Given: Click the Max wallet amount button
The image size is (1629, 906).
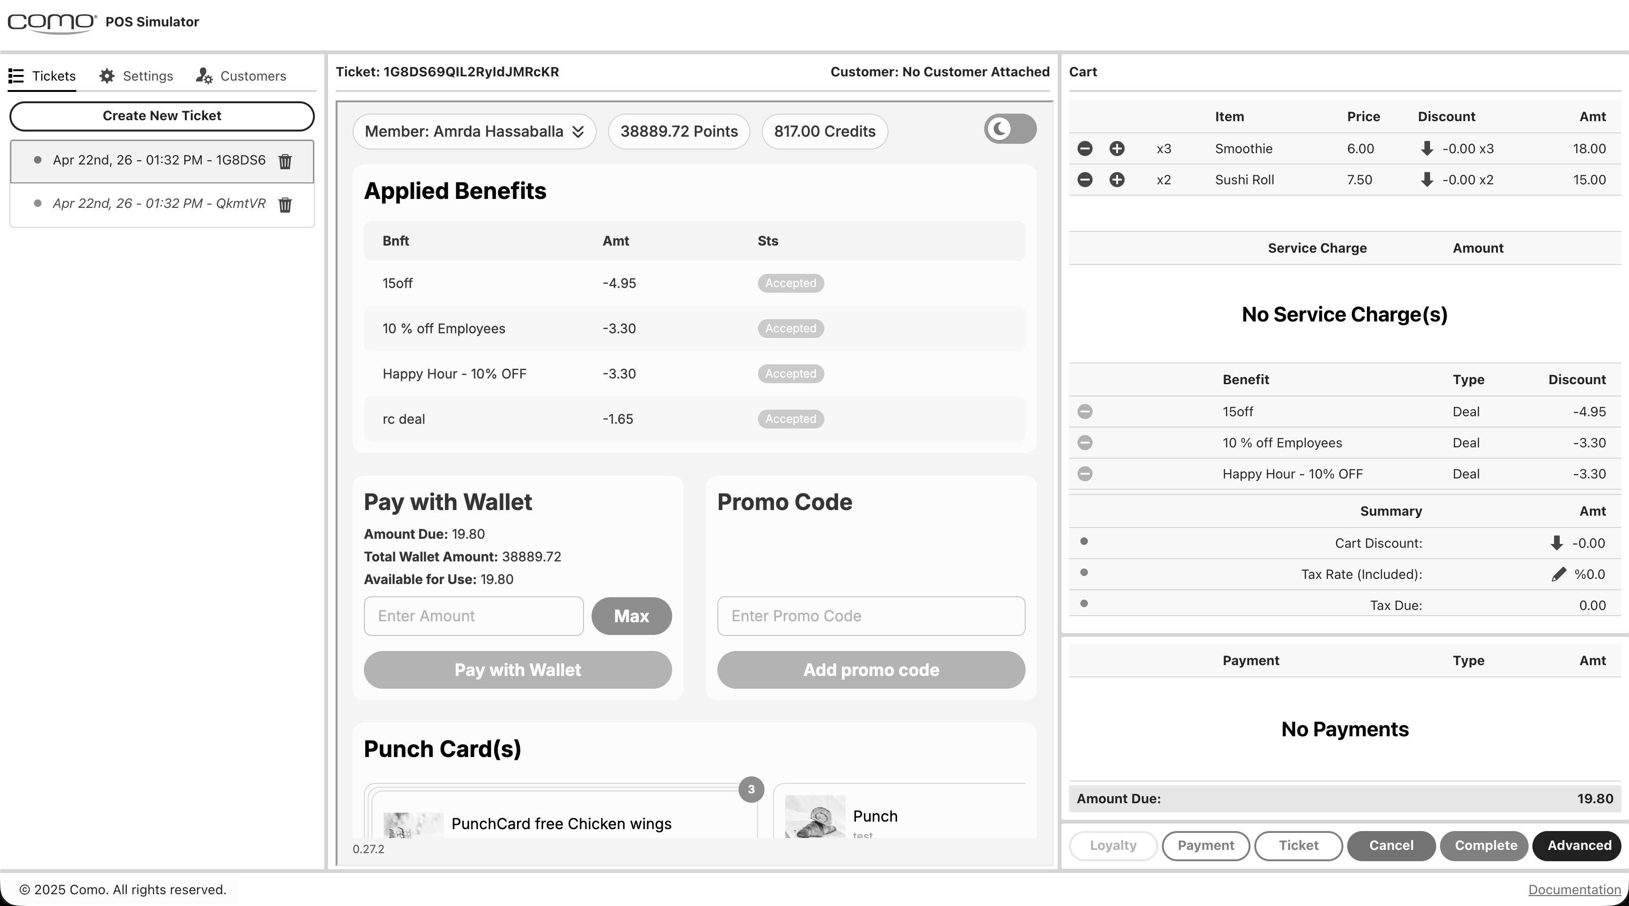Looking at the screenshot, I should 631,616.
